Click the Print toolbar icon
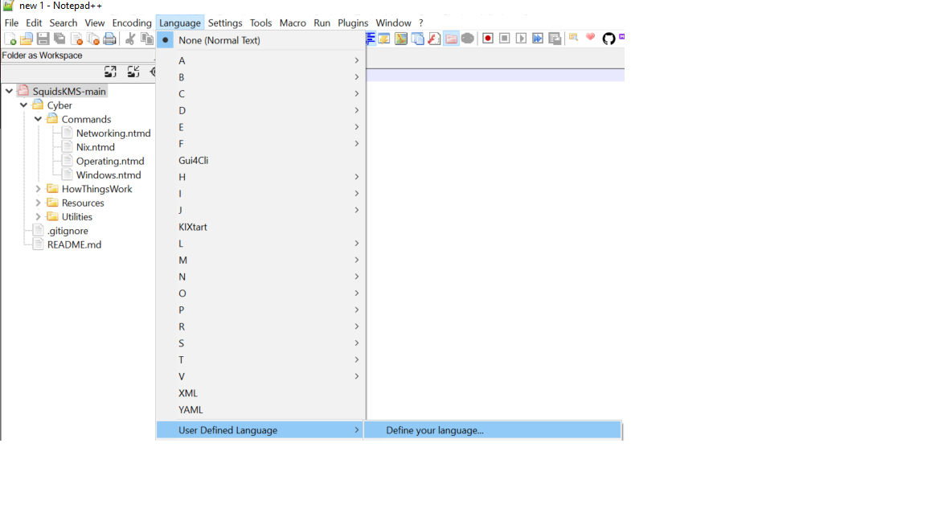The width and height of the screenshot is (926, 521). (110, 39)
